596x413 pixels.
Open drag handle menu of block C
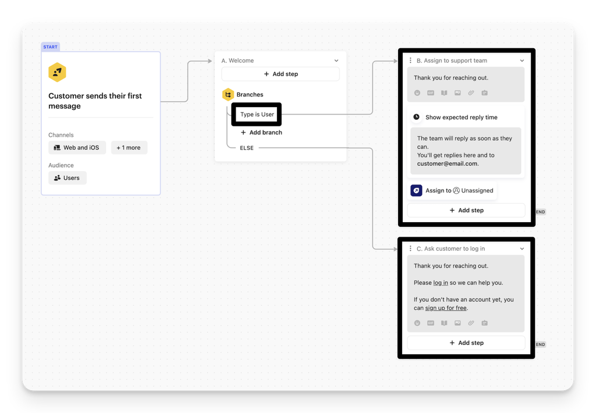click(x=410, y=248)
